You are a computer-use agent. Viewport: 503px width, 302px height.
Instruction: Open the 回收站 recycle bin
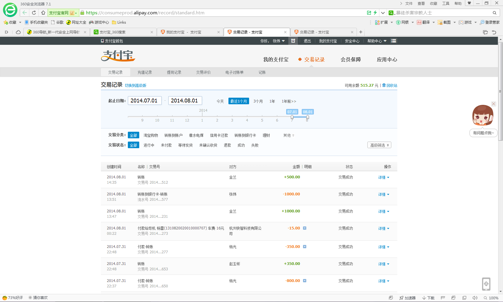pos(390,85)
